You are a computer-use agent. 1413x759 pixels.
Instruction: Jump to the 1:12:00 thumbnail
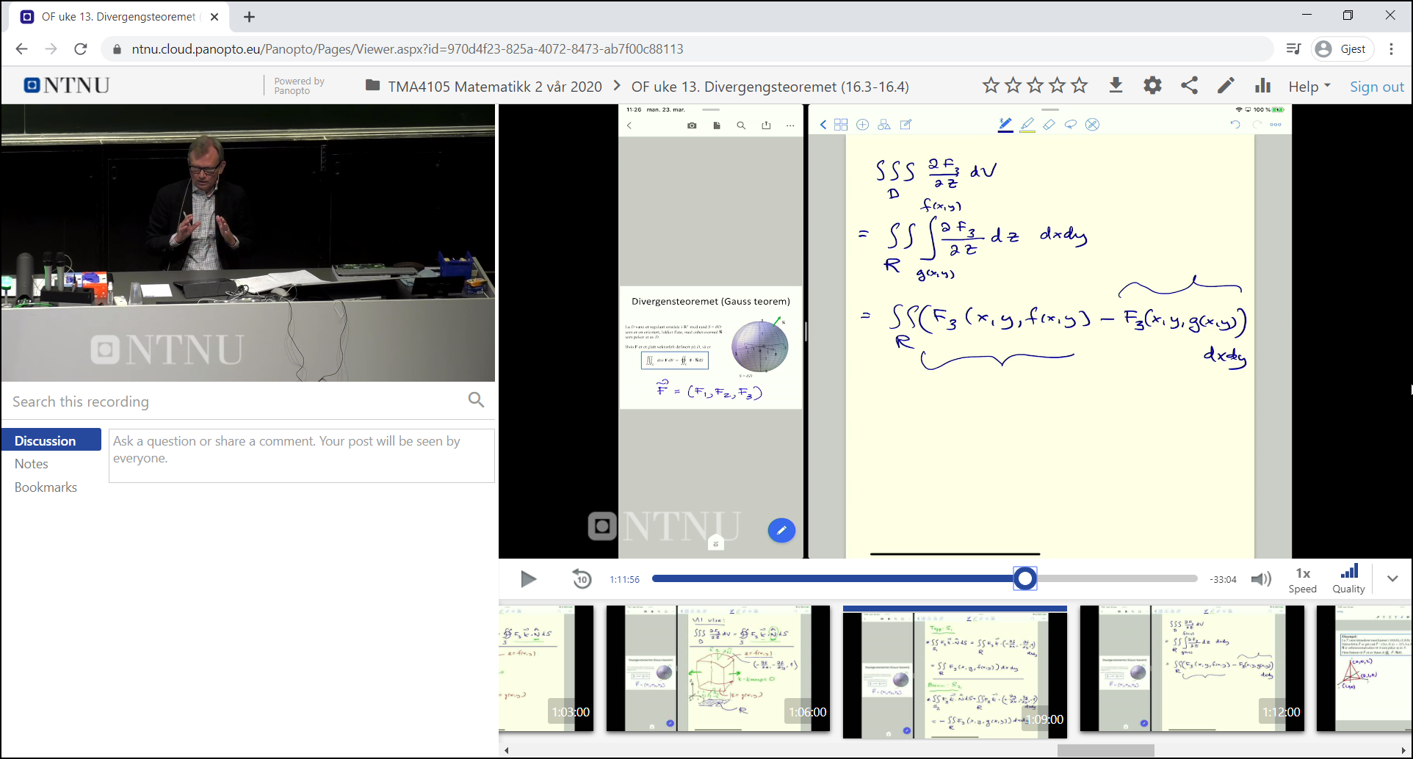click(x=1191, y=668)
